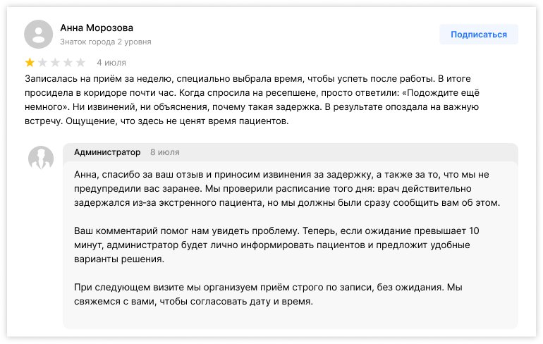This screenshot has height=344, width=543.
Task: Open the Анна Морозова profile name
Action: click(97, 28)
